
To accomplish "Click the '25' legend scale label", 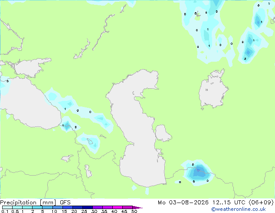I will point(84,211).
